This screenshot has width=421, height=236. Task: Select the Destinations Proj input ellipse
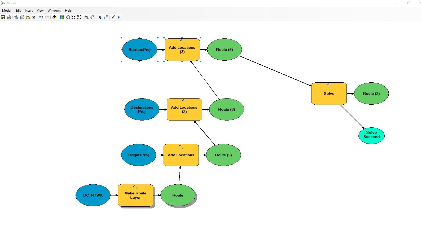pos(142,109)
